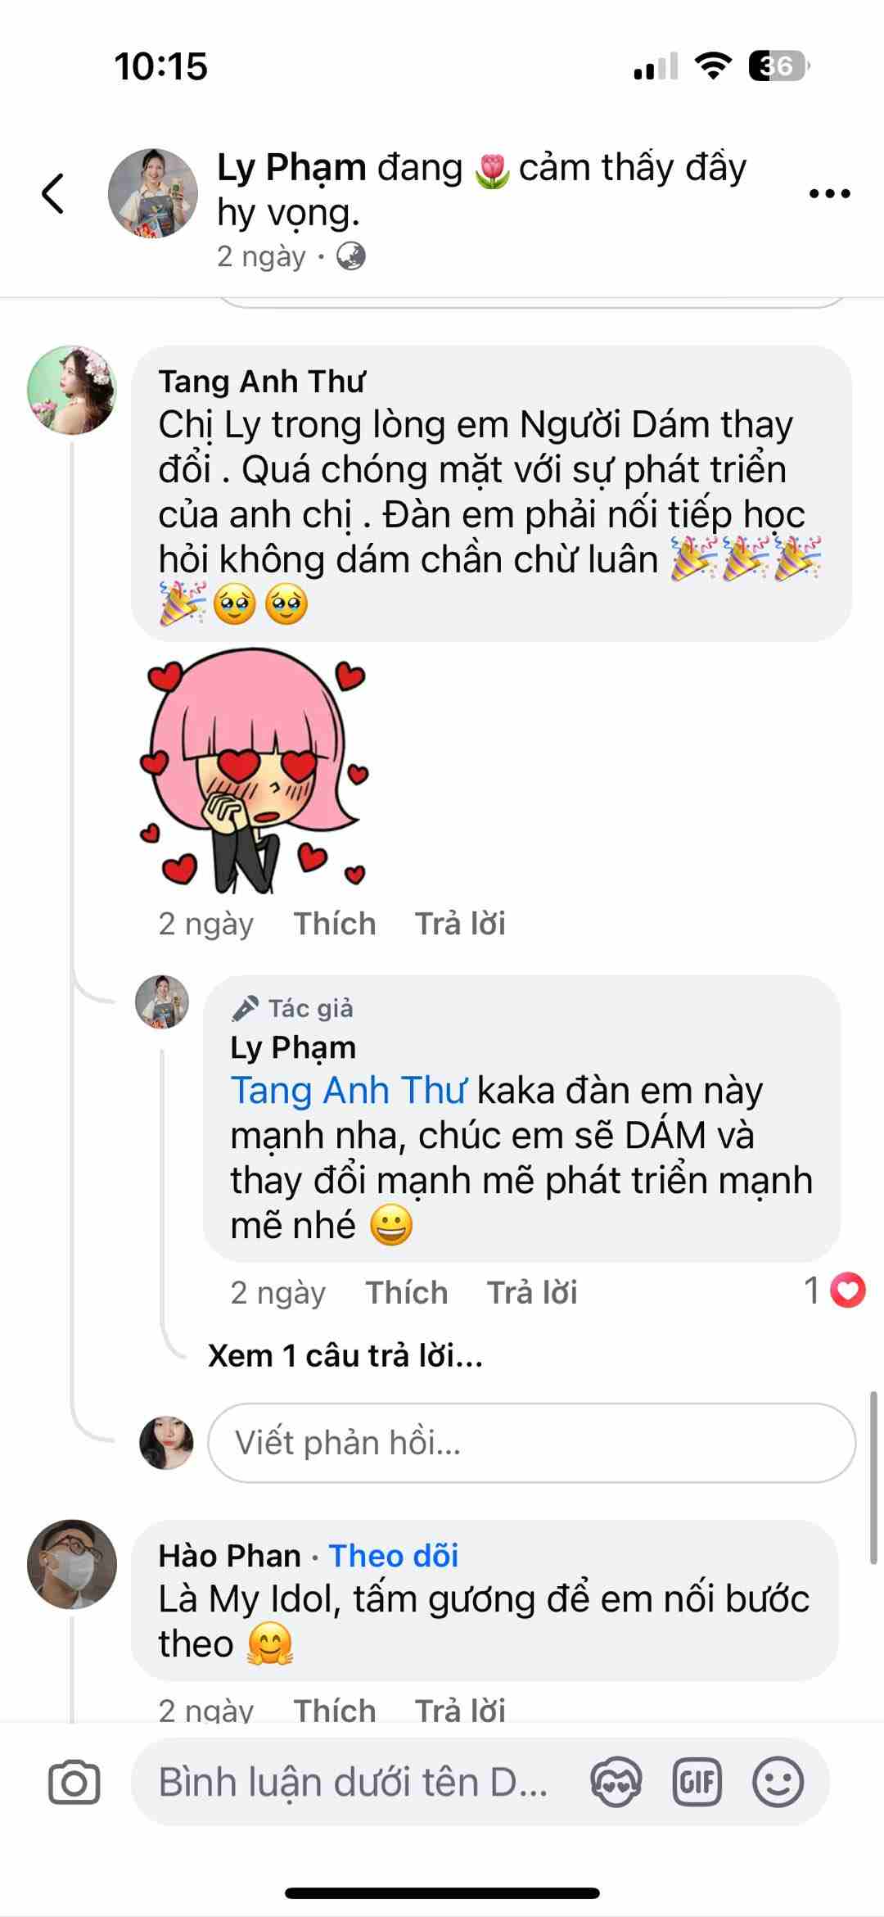
Task: Open the avatar sticker picker icon
Action: click(x=616, y=1782)
